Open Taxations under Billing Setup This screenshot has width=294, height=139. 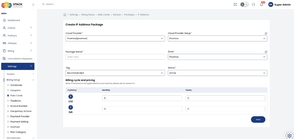tap(16, 101)
